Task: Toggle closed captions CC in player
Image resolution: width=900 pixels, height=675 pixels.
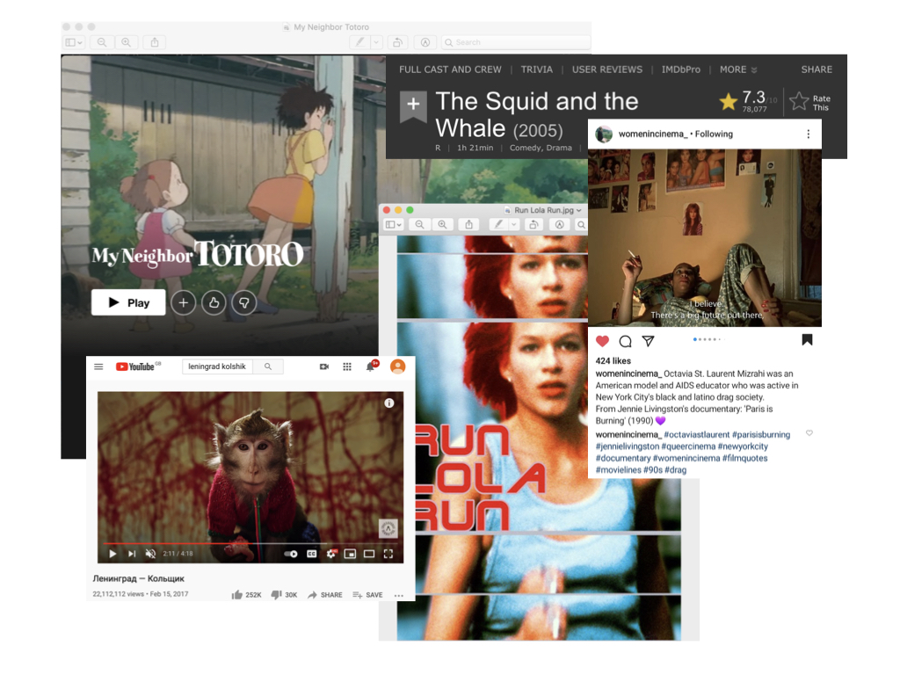Action: [x=312, y=554]
